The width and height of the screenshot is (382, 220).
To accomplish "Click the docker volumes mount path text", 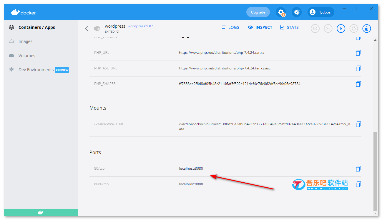I will click(x=265, y=126).
